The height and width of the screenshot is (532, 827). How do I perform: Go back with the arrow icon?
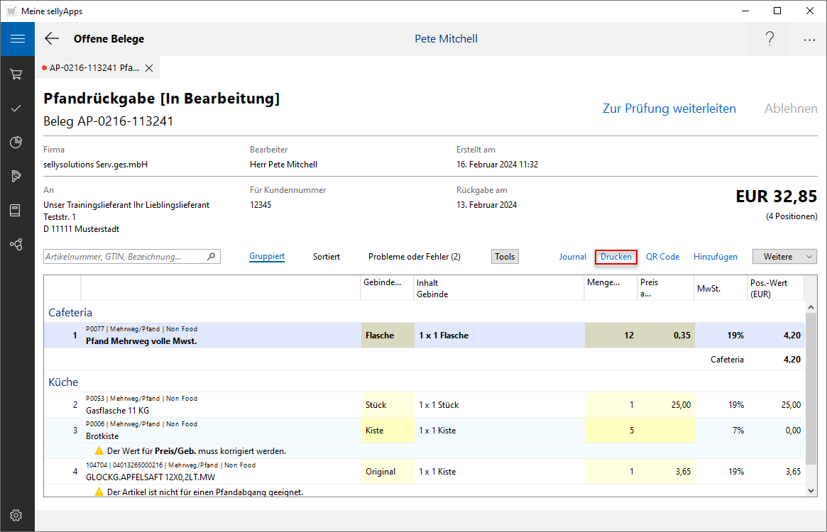[x=52, y=39]
